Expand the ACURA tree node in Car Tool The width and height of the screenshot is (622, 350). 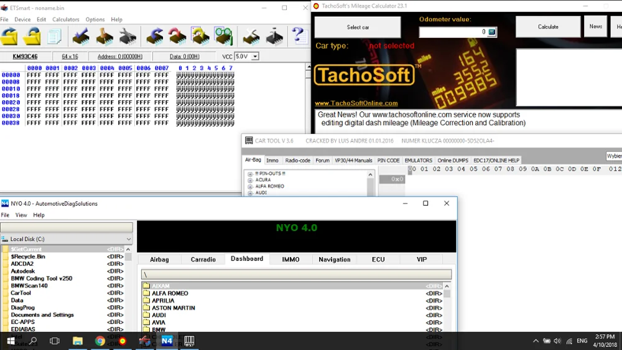pos(250,181)
